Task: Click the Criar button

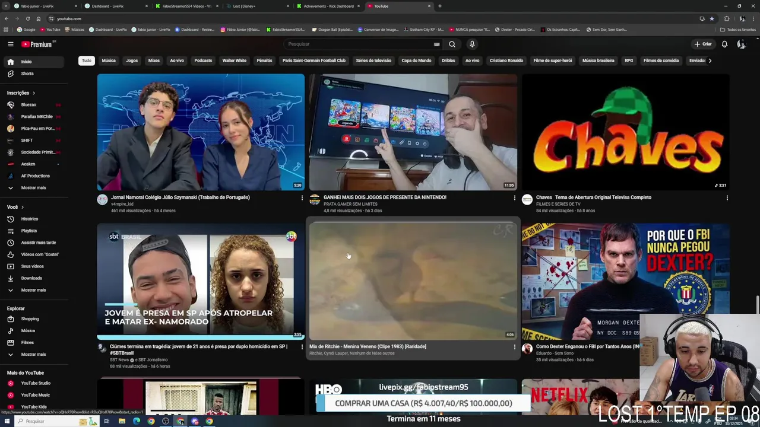Action: (703, 44)
